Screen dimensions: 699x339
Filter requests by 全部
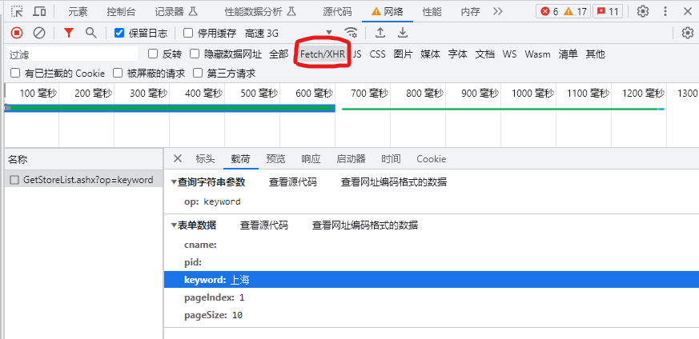(x=279, y=54)
